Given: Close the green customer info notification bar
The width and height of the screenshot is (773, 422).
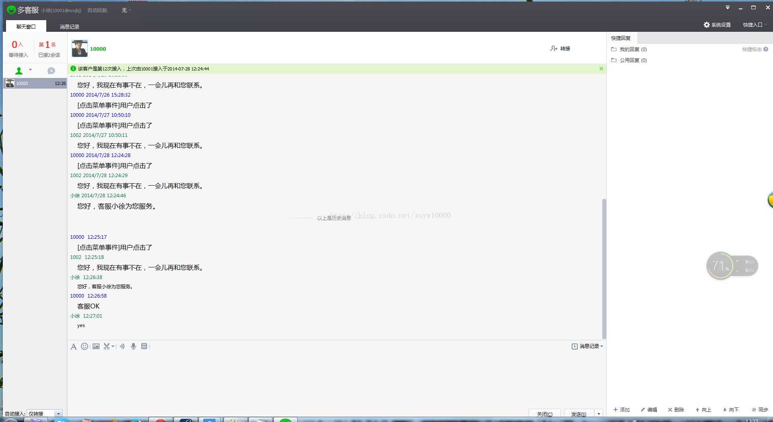Looking at the screenshot, I should 601,69.
